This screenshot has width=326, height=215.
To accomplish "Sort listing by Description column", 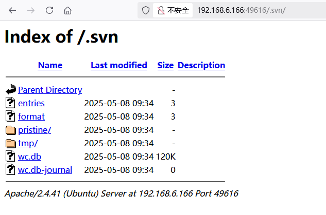I will (x=201, y=65).
